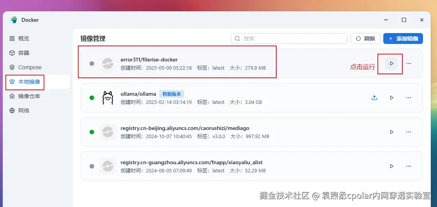
Task: Run the error311/filerise-docker image
Action: 391,63
